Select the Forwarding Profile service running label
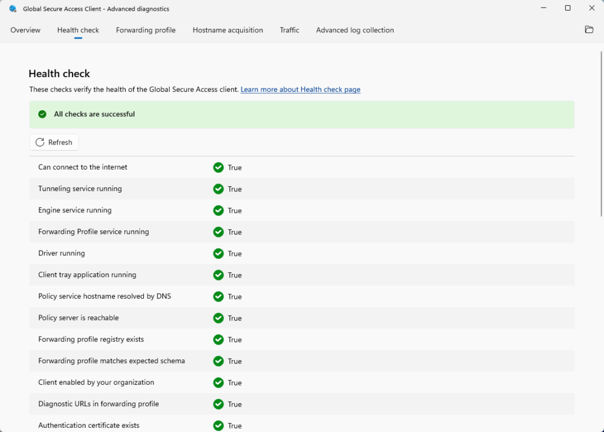 (x=94, y=232)
